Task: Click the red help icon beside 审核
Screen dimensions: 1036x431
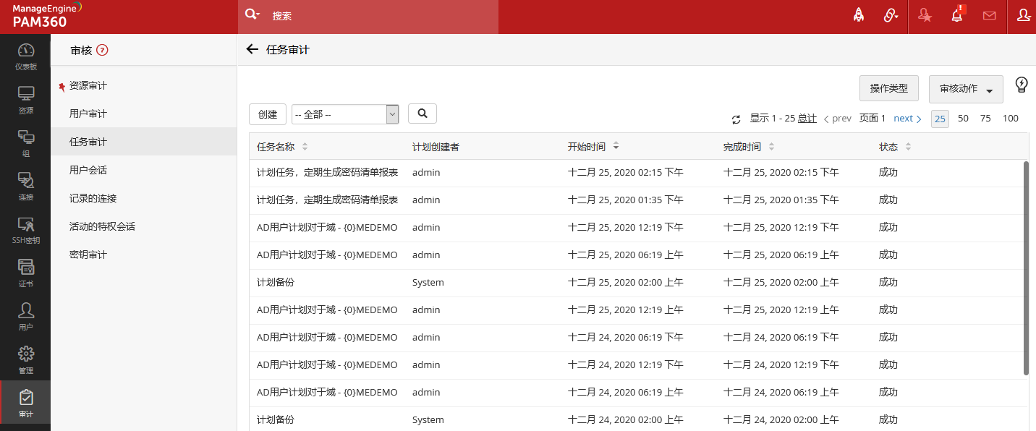Action: 102,51
